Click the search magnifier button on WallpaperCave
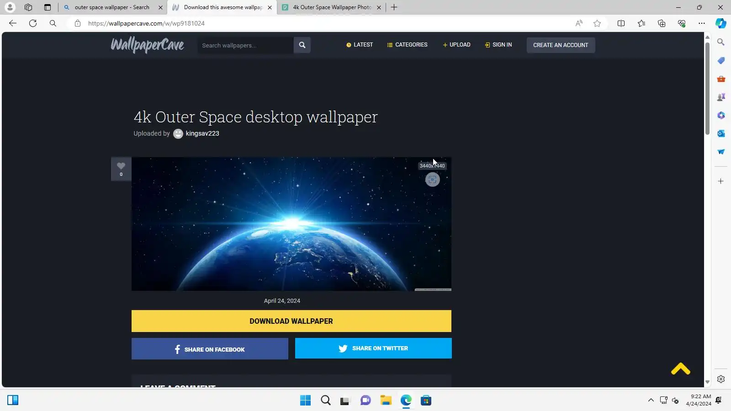Image resolution: width=731 pixels, height=411 pixels. coord(302,45)
